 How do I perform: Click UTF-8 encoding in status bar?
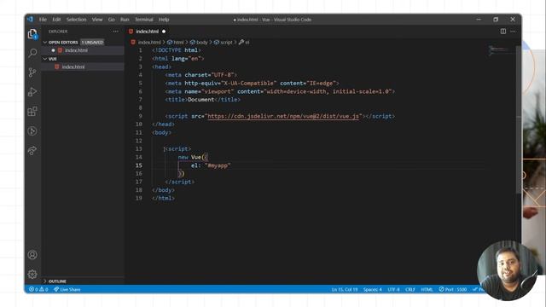[x=393, y=289]
